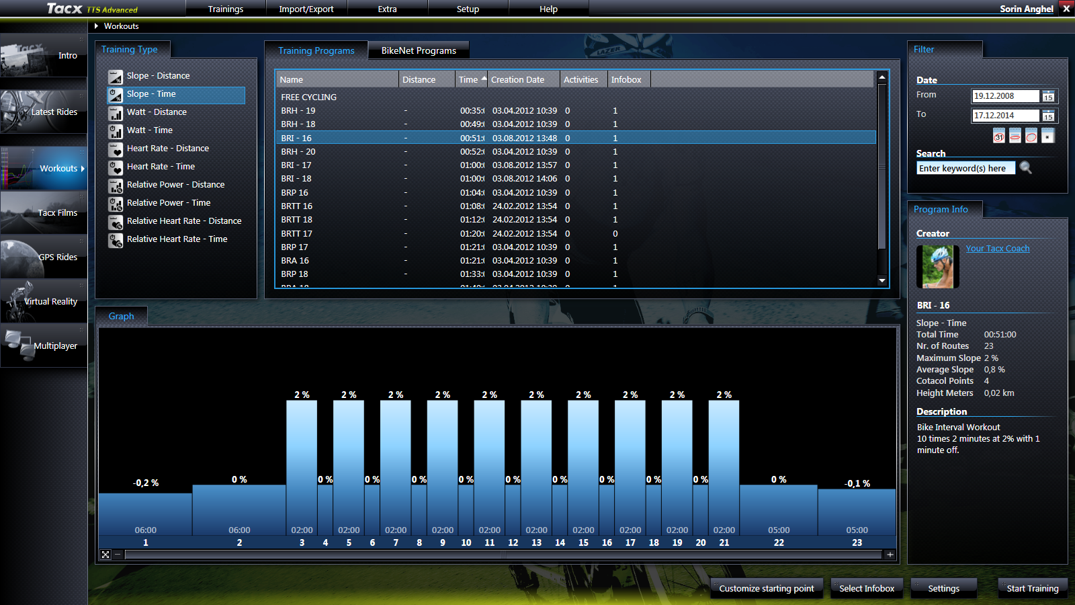Focus the search keyword input field
1075x605 pixels.
(x=965, y=168)
